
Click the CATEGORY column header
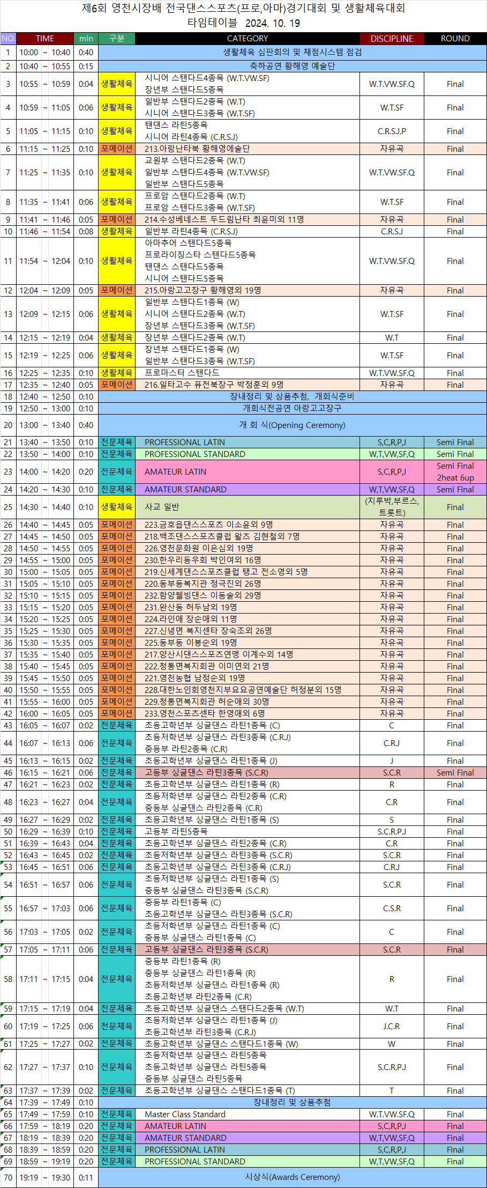point(247,39)
